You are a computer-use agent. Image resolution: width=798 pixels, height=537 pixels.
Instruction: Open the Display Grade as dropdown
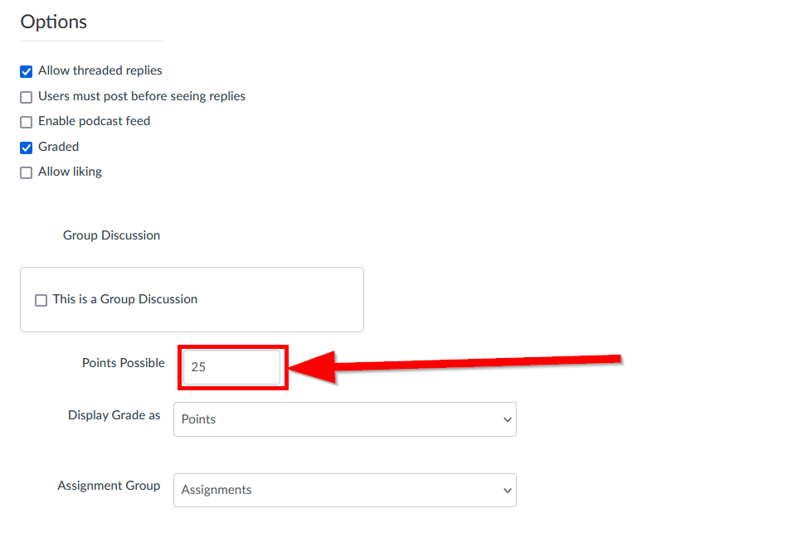coord(344,419)
